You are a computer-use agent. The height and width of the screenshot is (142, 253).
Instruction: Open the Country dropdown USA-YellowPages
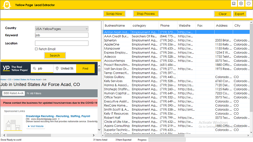pos(62,29)
